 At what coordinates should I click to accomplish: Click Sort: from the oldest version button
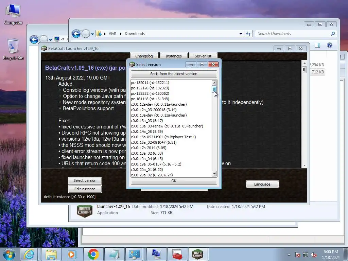coord(174,74)
